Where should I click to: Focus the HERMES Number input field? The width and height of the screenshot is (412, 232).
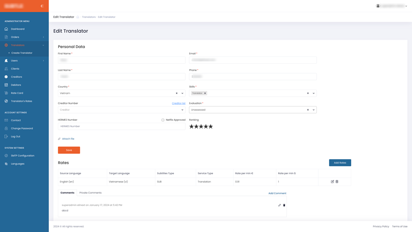click(x=122, y=127)
